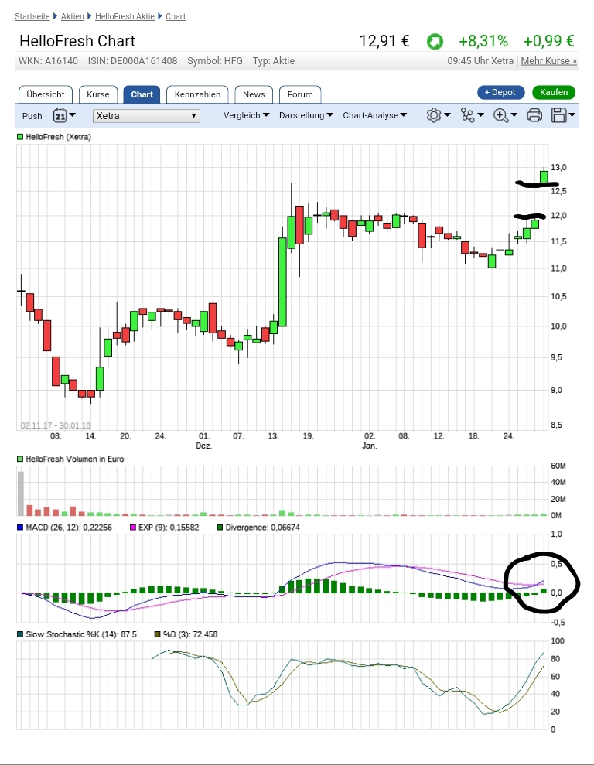This screenshot has height=765, width=594.
Task: Click the magnifier zoom icon
Action: [x=501, y=115]
